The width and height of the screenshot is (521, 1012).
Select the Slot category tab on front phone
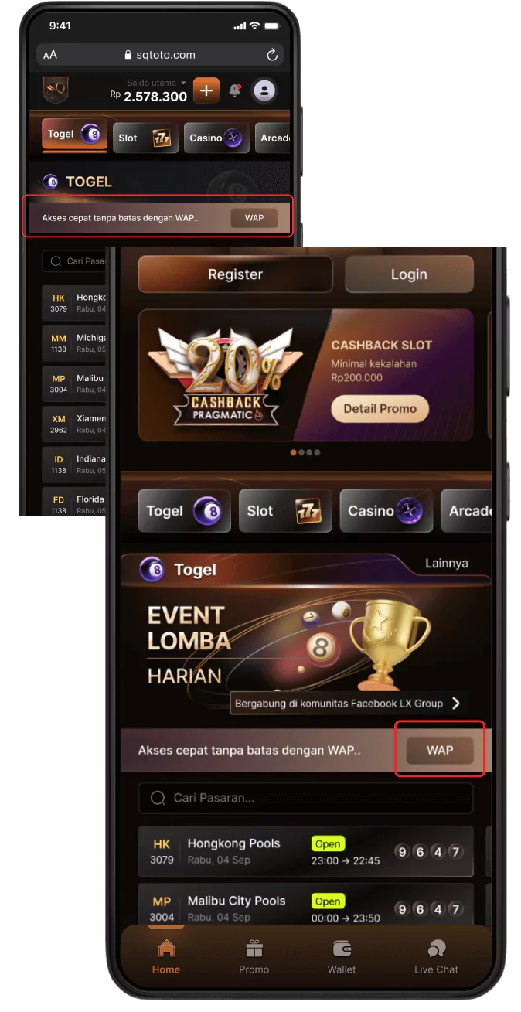click(285, 511)
